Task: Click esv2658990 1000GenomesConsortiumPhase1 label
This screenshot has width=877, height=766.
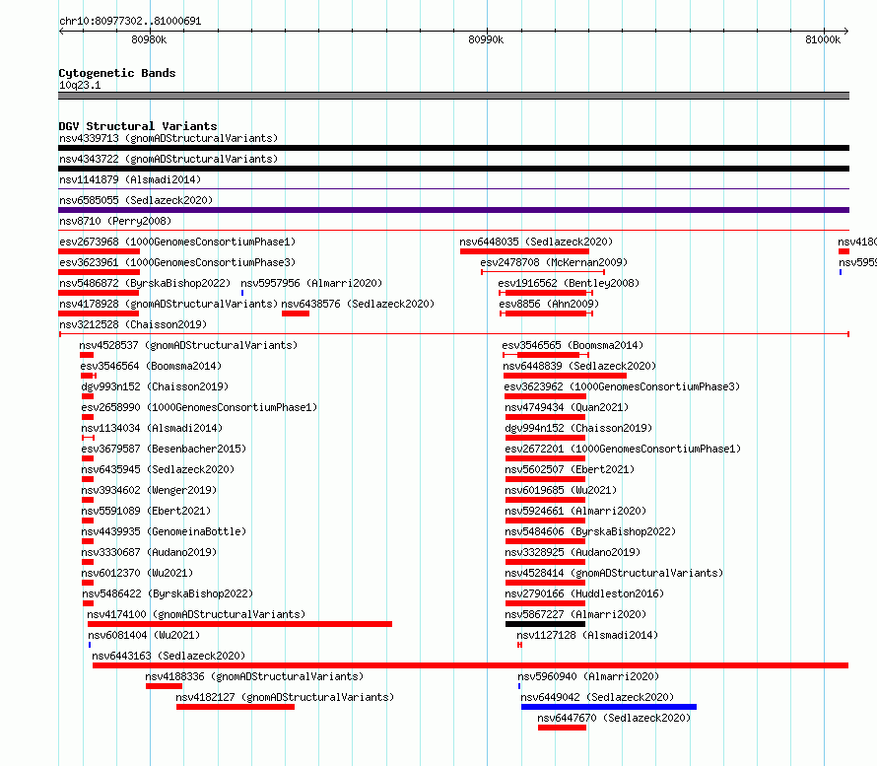Action: (199, 407)
